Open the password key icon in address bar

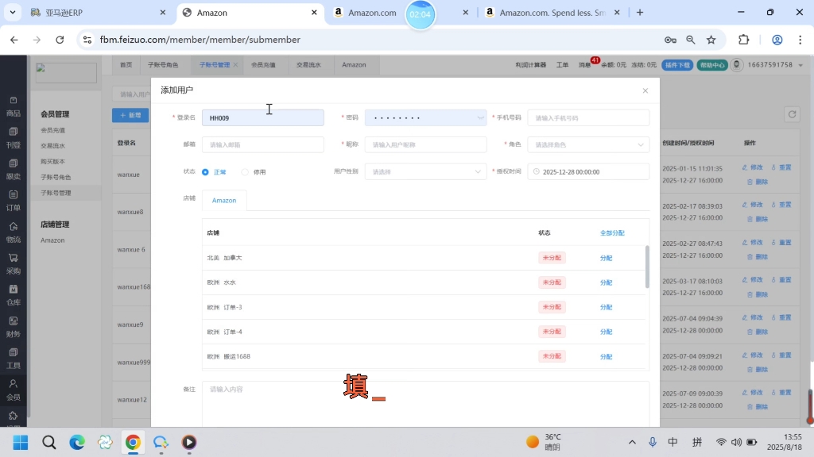tap(670, 40)
